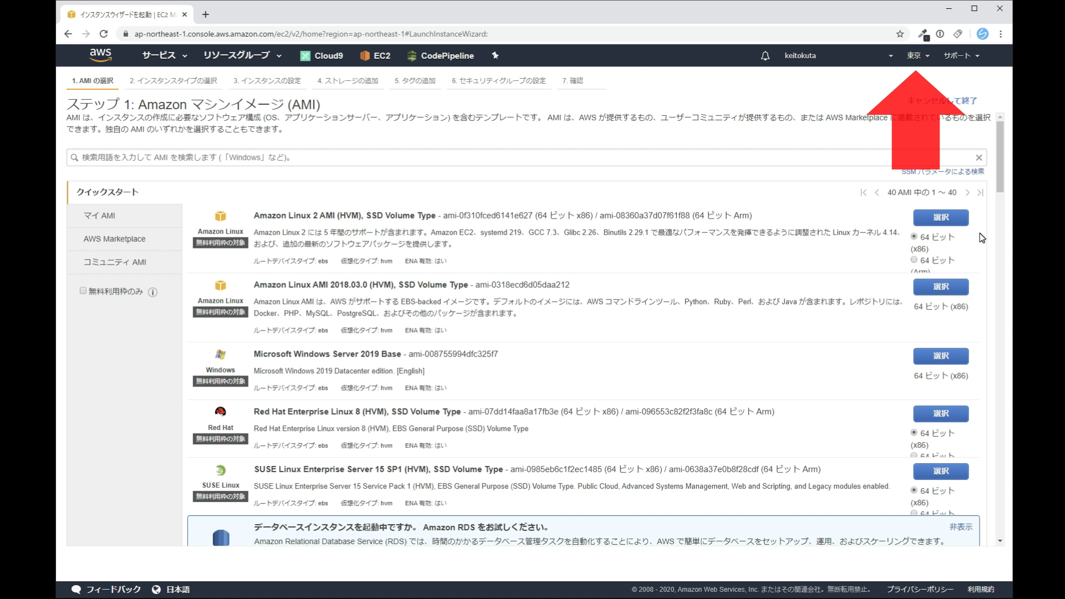Switch to step 5 タグの追加
1065x599 pixels.
click(415, 80)
